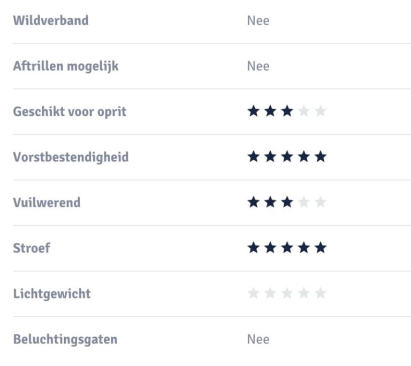Click the Stroef label

click(32, 248)
